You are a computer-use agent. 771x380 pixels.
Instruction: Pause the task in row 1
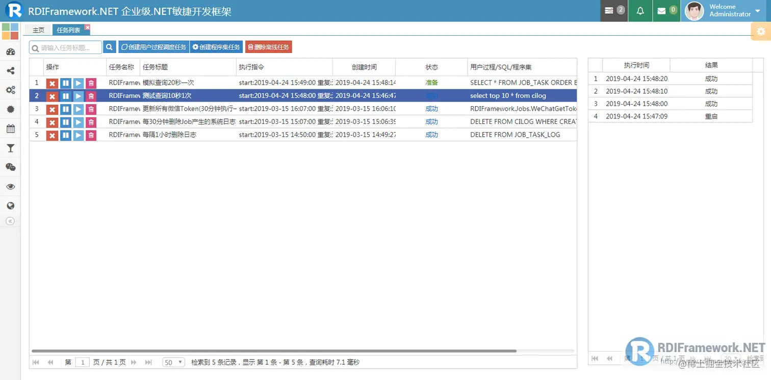66,83
